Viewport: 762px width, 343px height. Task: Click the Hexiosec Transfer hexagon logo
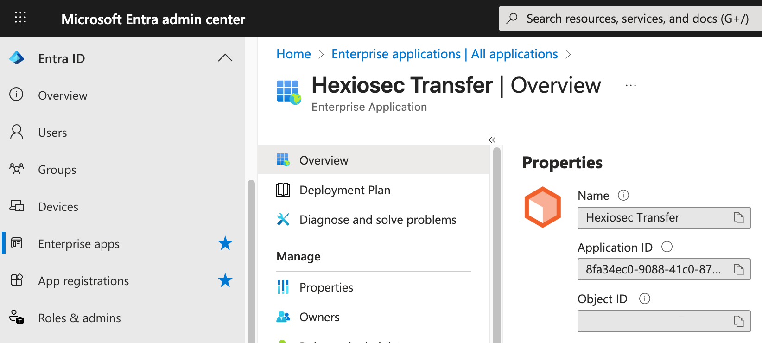coord(542,207)
